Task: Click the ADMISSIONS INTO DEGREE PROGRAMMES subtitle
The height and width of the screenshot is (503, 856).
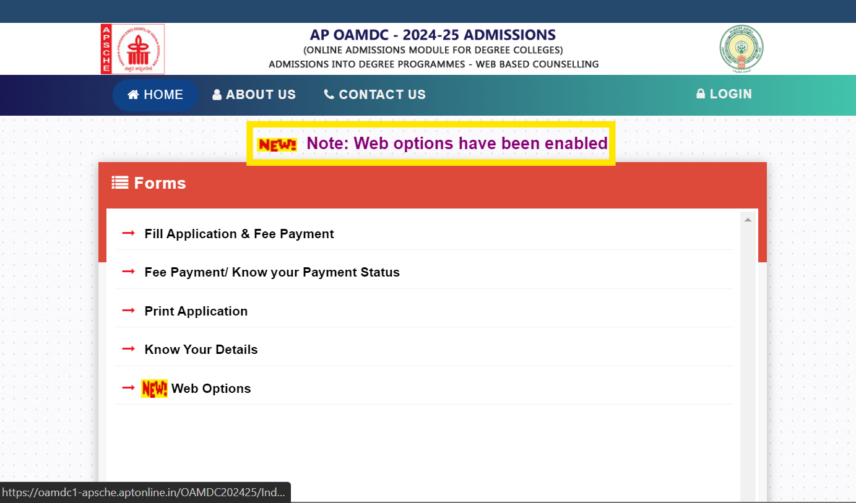Action: click(x=434, y=64)
